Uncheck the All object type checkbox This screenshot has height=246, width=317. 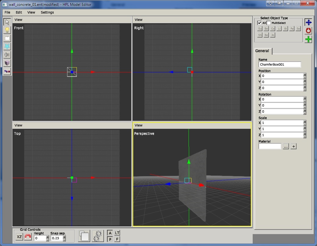click(259, 23)
